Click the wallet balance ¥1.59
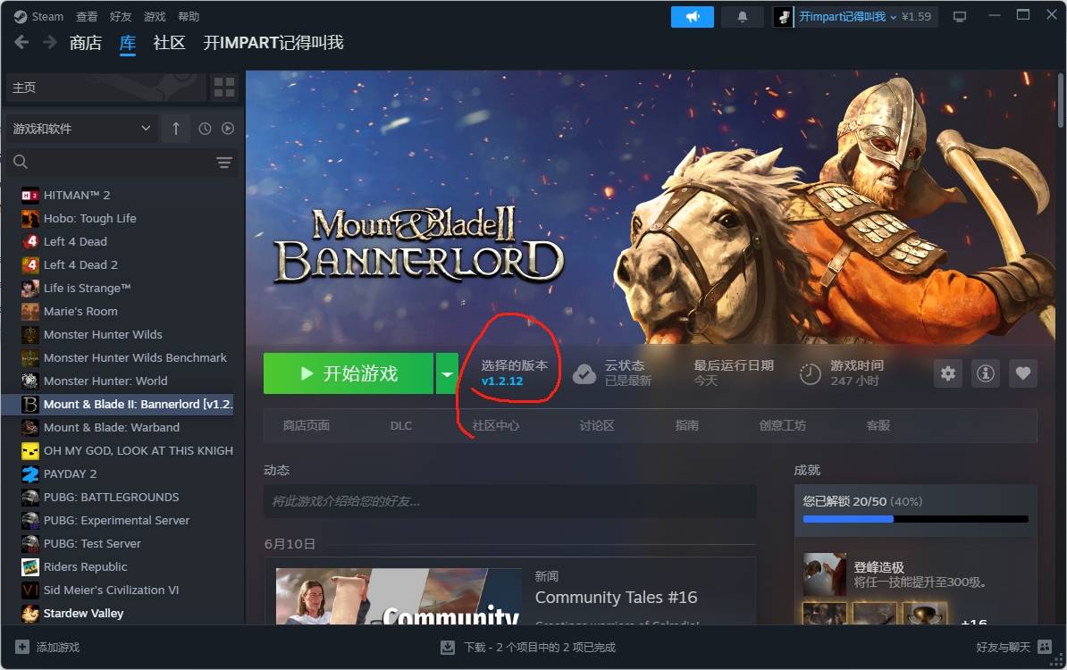Screen dimensions: 1067x670 pyautogui.click(x=916, y=16)
